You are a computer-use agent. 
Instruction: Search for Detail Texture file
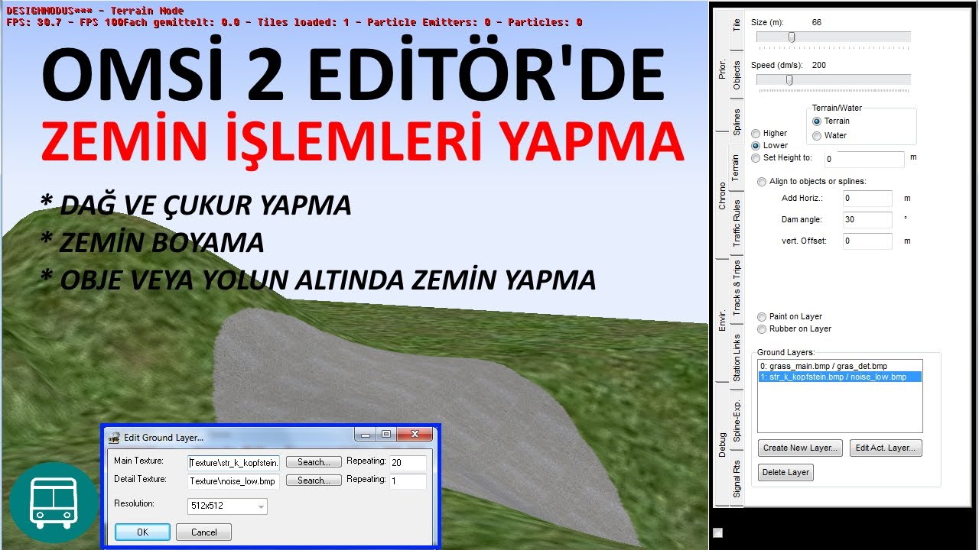click(x=314, y=480)
